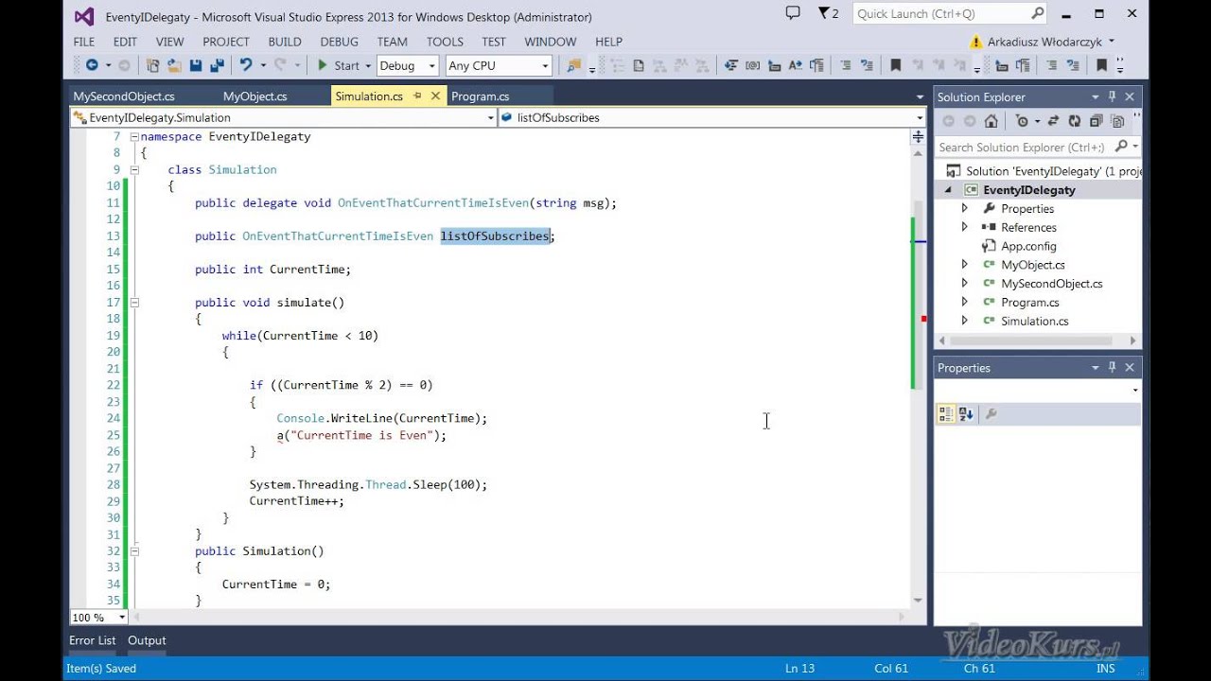
Task: Select MySecondObject.cs in Solution Explorer
Action: pyautogui.click(x=1051, y=284)
